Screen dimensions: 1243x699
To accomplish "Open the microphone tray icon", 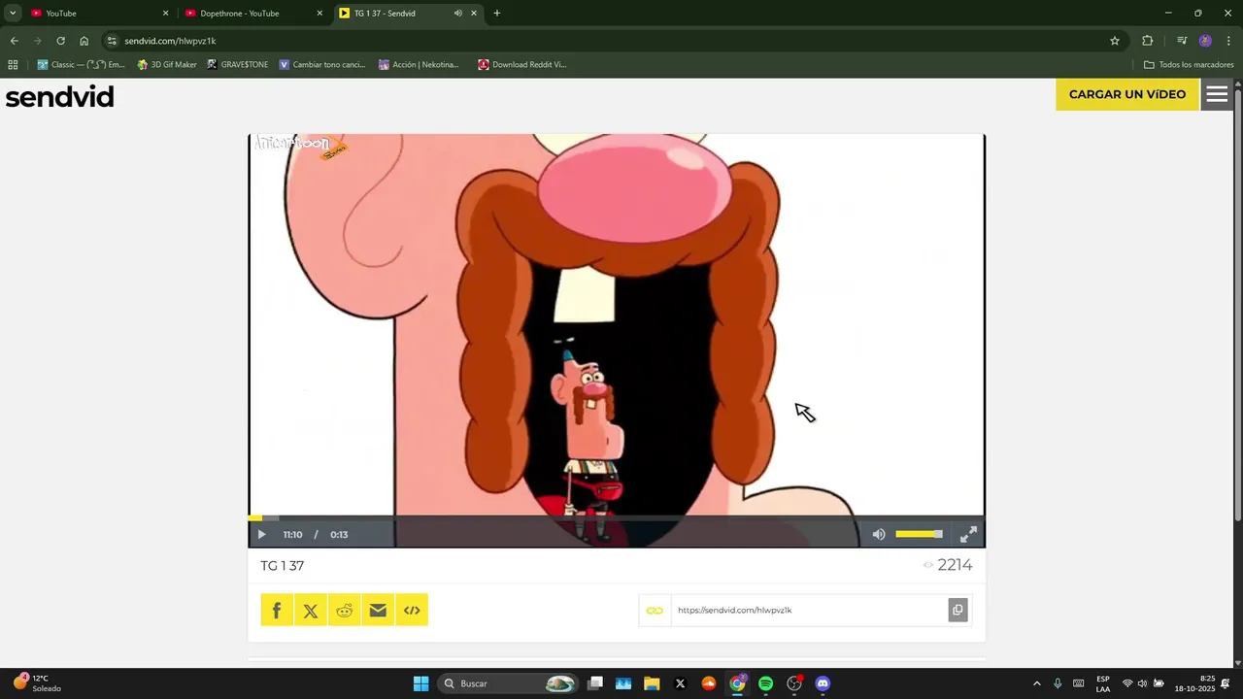I will tap(1058, 683).
